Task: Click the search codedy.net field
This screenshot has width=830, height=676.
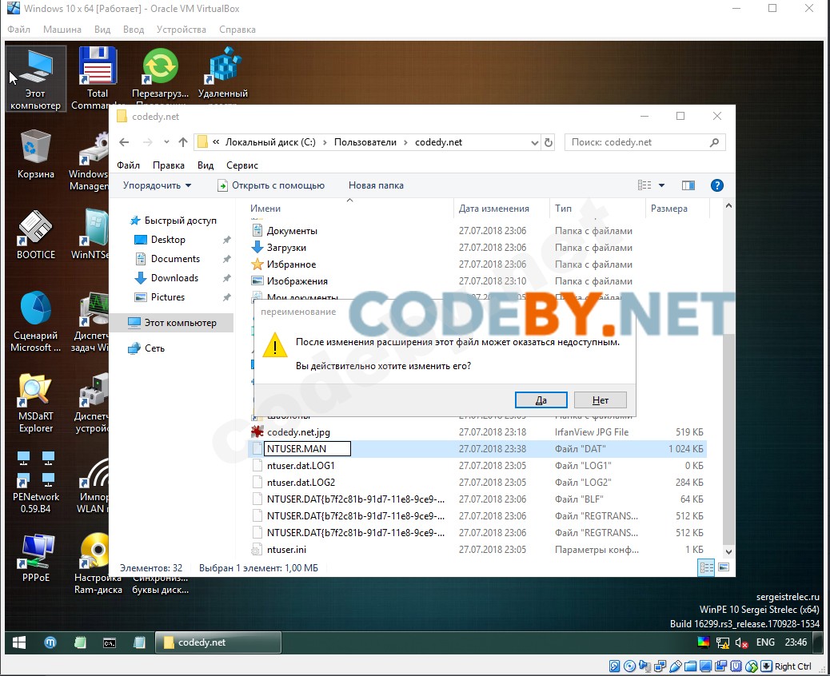Action: (644, 142)
